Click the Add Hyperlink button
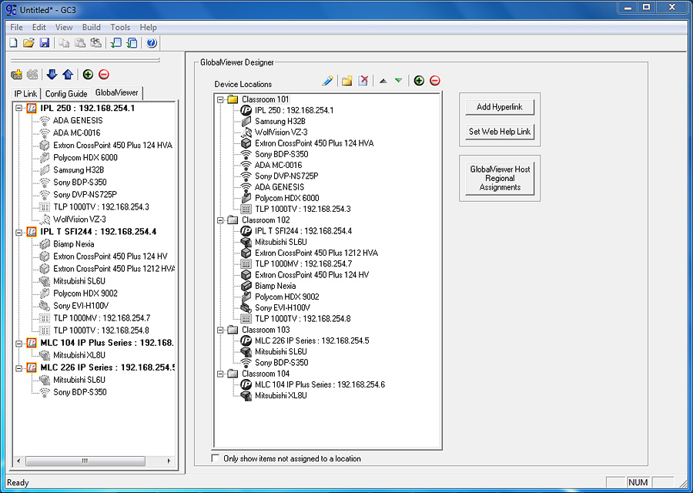The height and width of the screenshot is (493, 693). click(500, 107)
